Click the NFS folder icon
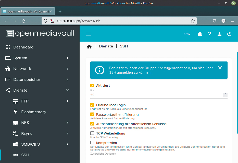 click(x=16, y=123)
